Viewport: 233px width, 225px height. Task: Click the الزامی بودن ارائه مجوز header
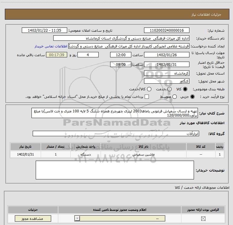pos(203,210)
